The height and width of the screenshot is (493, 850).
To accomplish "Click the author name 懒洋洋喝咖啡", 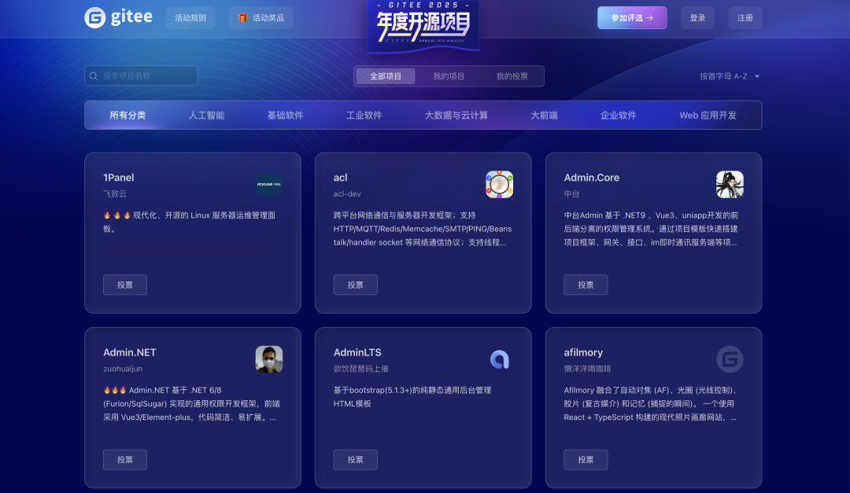I will [x=588, y=369].
